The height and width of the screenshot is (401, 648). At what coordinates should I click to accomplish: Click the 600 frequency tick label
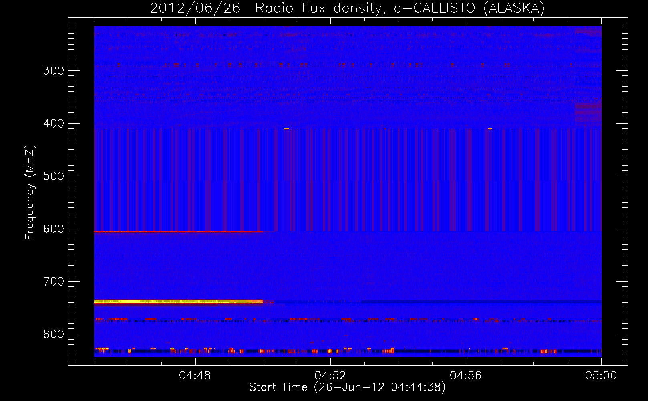point(54,229)
